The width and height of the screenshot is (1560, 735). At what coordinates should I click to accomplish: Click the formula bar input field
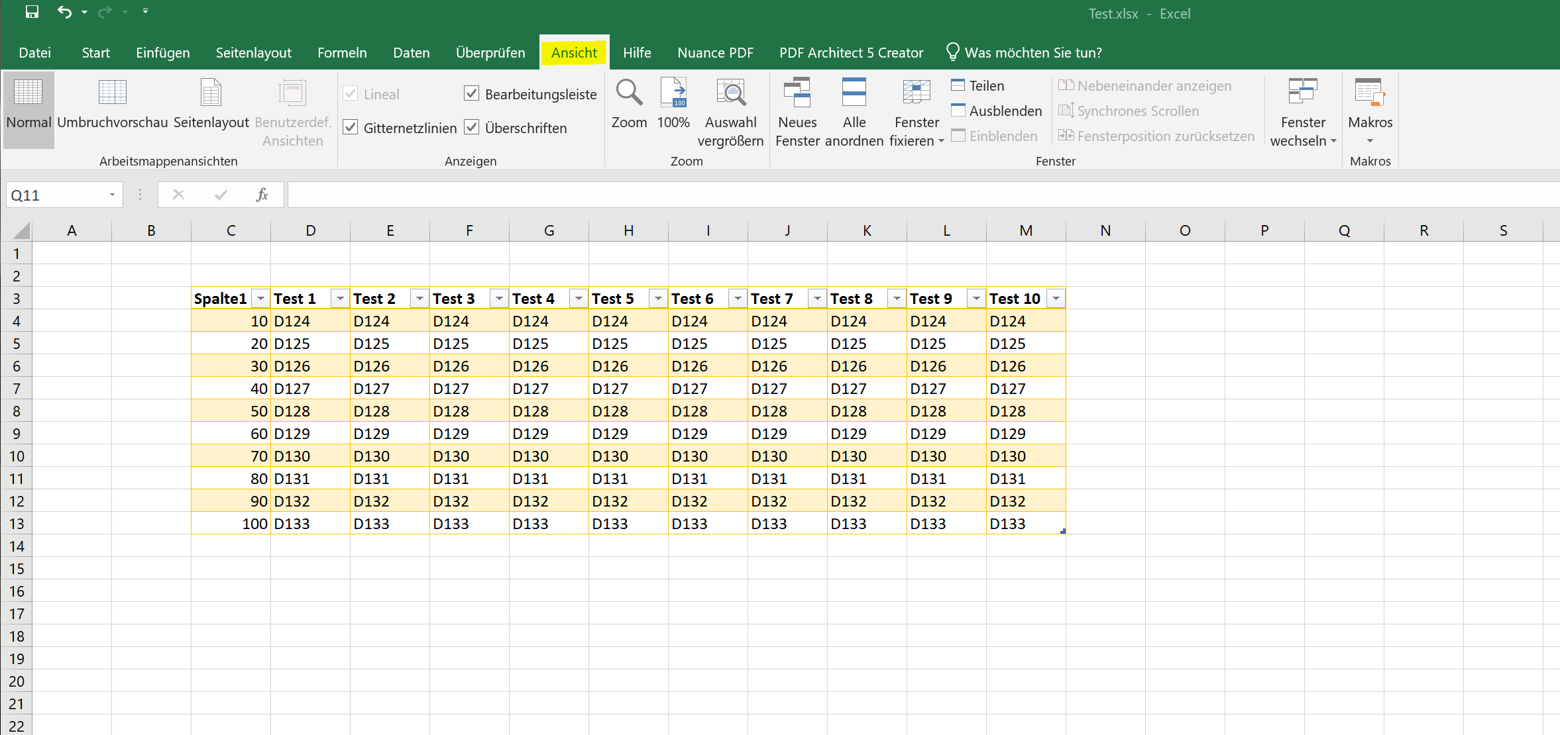coord(924,195)
